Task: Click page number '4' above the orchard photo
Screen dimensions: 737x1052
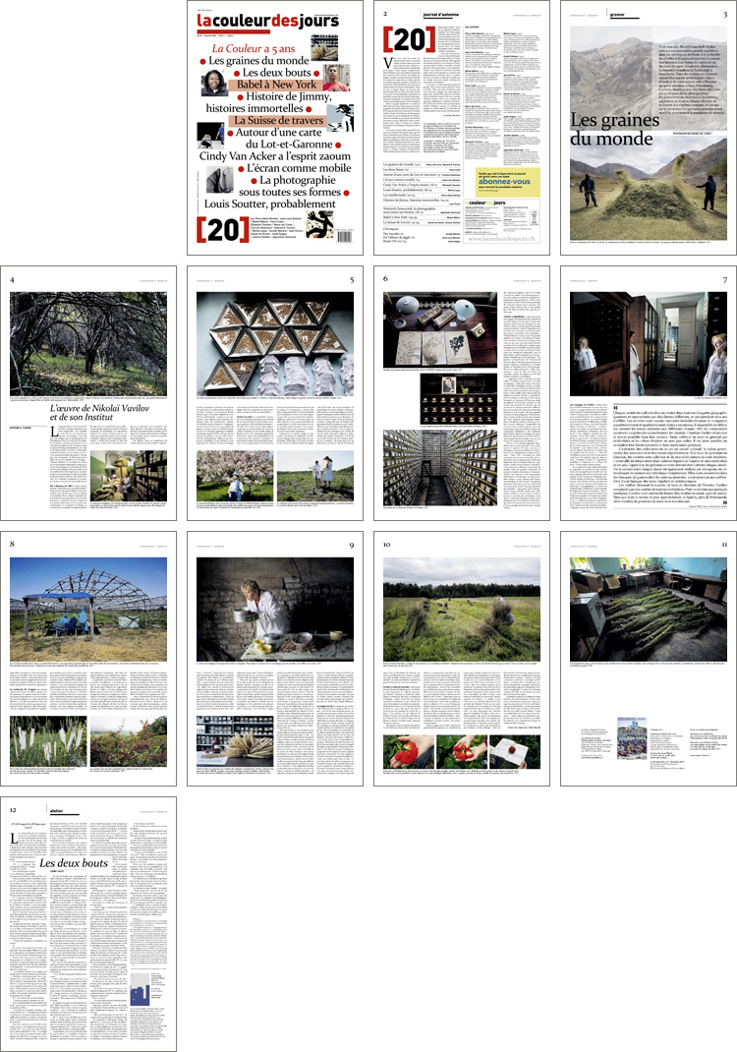Action: (x=12, y=278)
